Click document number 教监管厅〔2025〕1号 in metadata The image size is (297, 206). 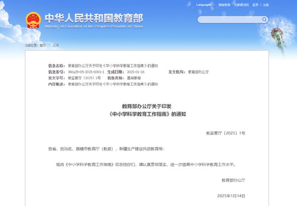click(x=84, y=78)
